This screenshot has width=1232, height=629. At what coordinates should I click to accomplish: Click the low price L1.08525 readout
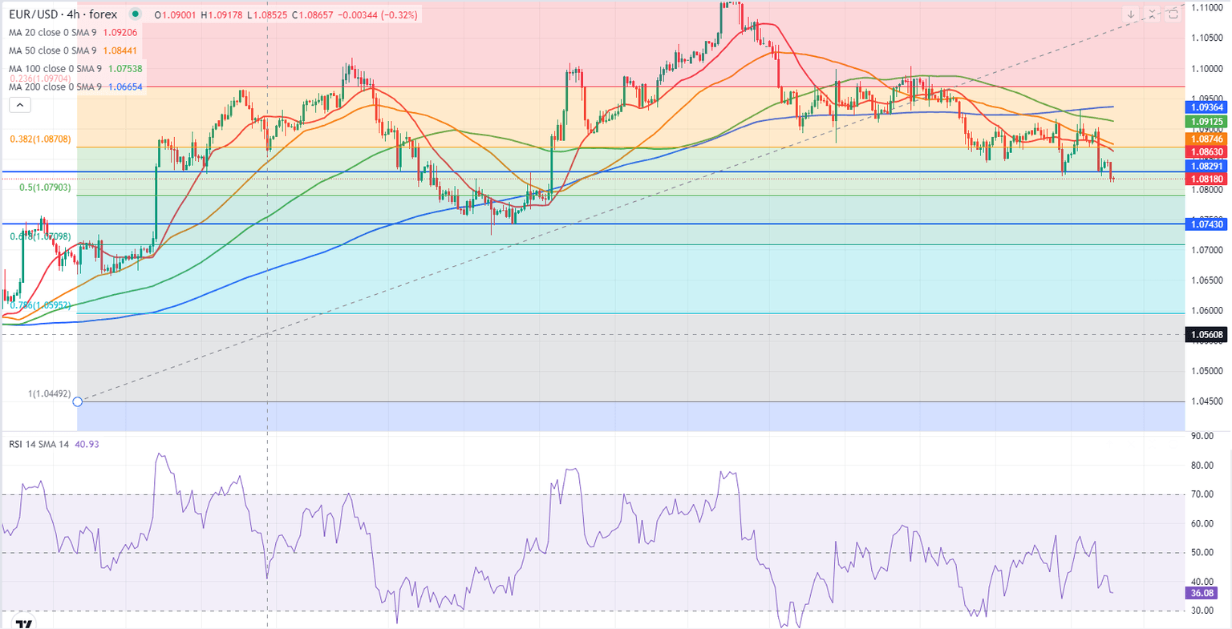click(269, 15)
